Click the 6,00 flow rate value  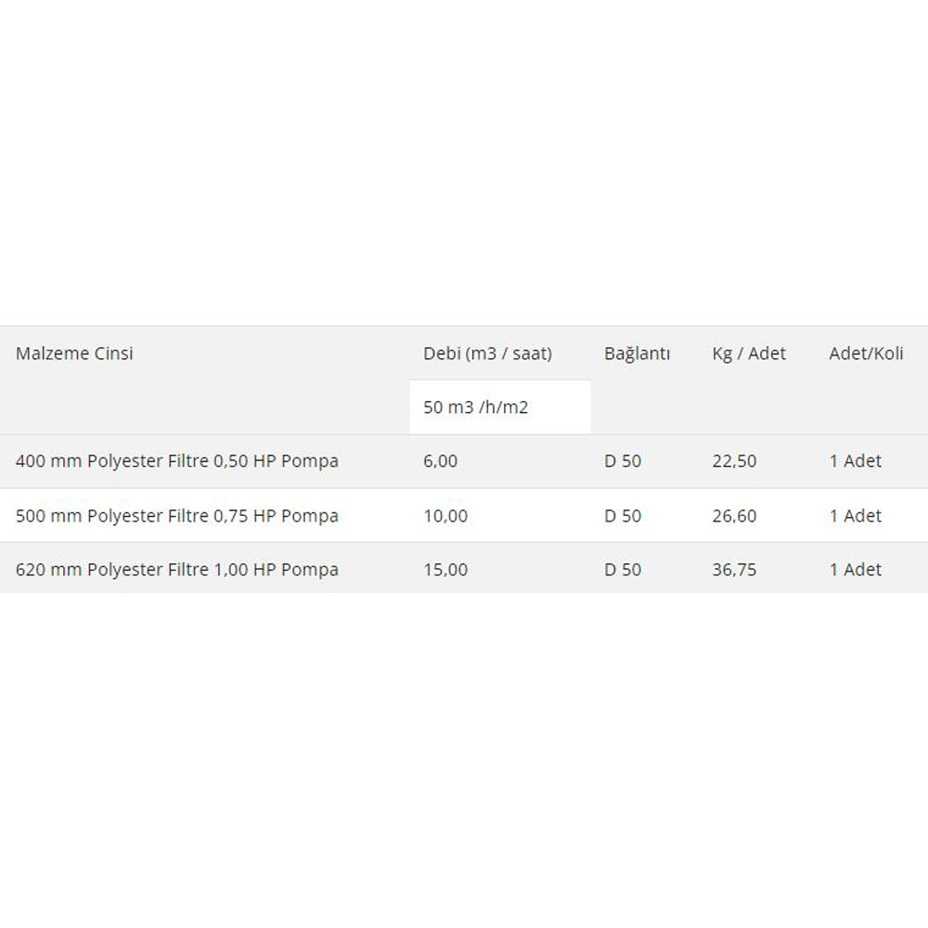click(440, 461)
